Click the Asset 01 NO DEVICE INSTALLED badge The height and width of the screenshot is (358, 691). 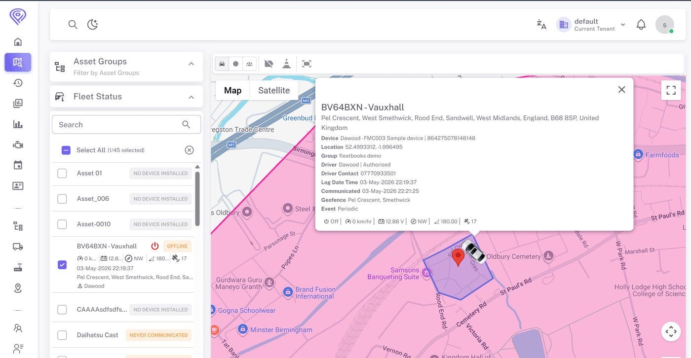click(160, 173)
